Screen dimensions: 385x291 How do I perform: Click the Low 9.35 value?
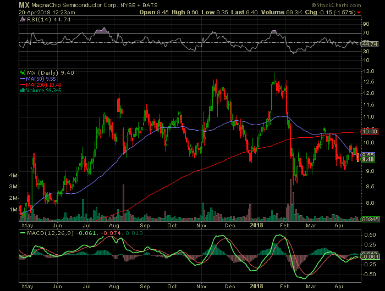pos(215,12)
